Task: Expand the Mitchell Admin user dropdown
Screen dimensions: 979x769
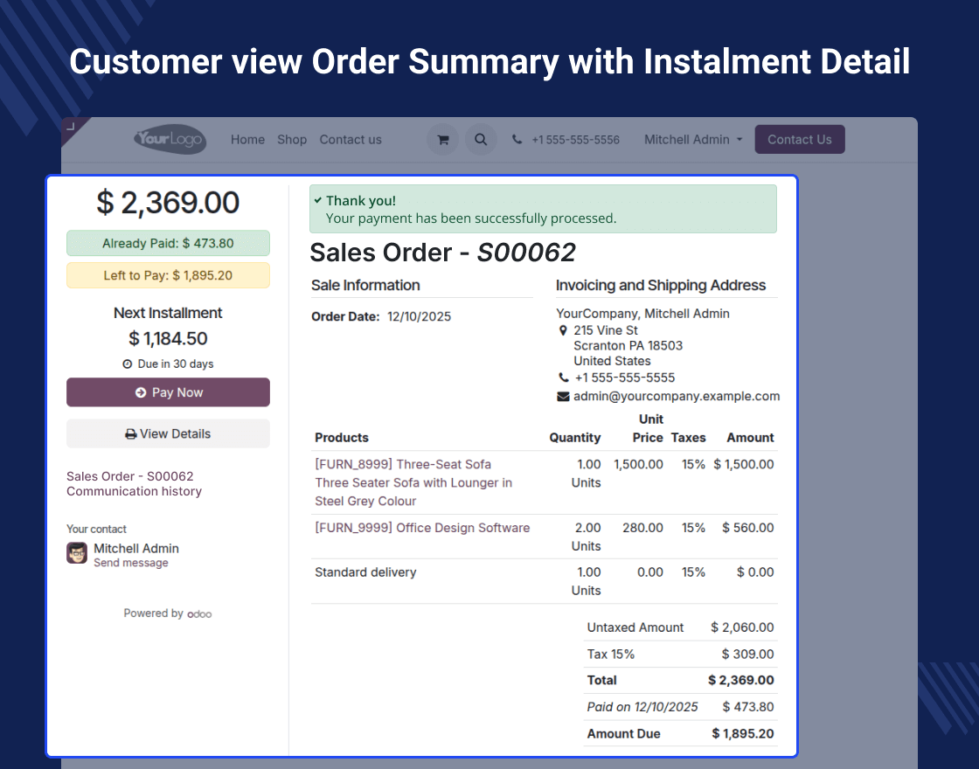Action: pos(693,139)
